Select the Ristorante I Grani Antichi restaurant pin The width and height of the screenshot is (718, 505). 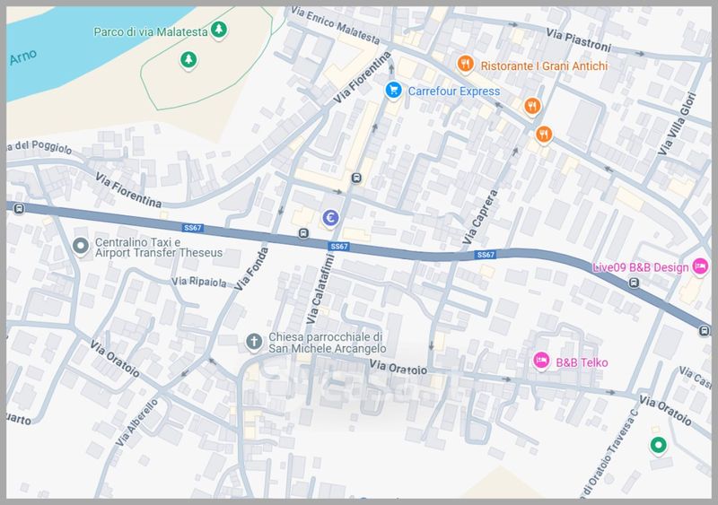(x=465, y=64)
